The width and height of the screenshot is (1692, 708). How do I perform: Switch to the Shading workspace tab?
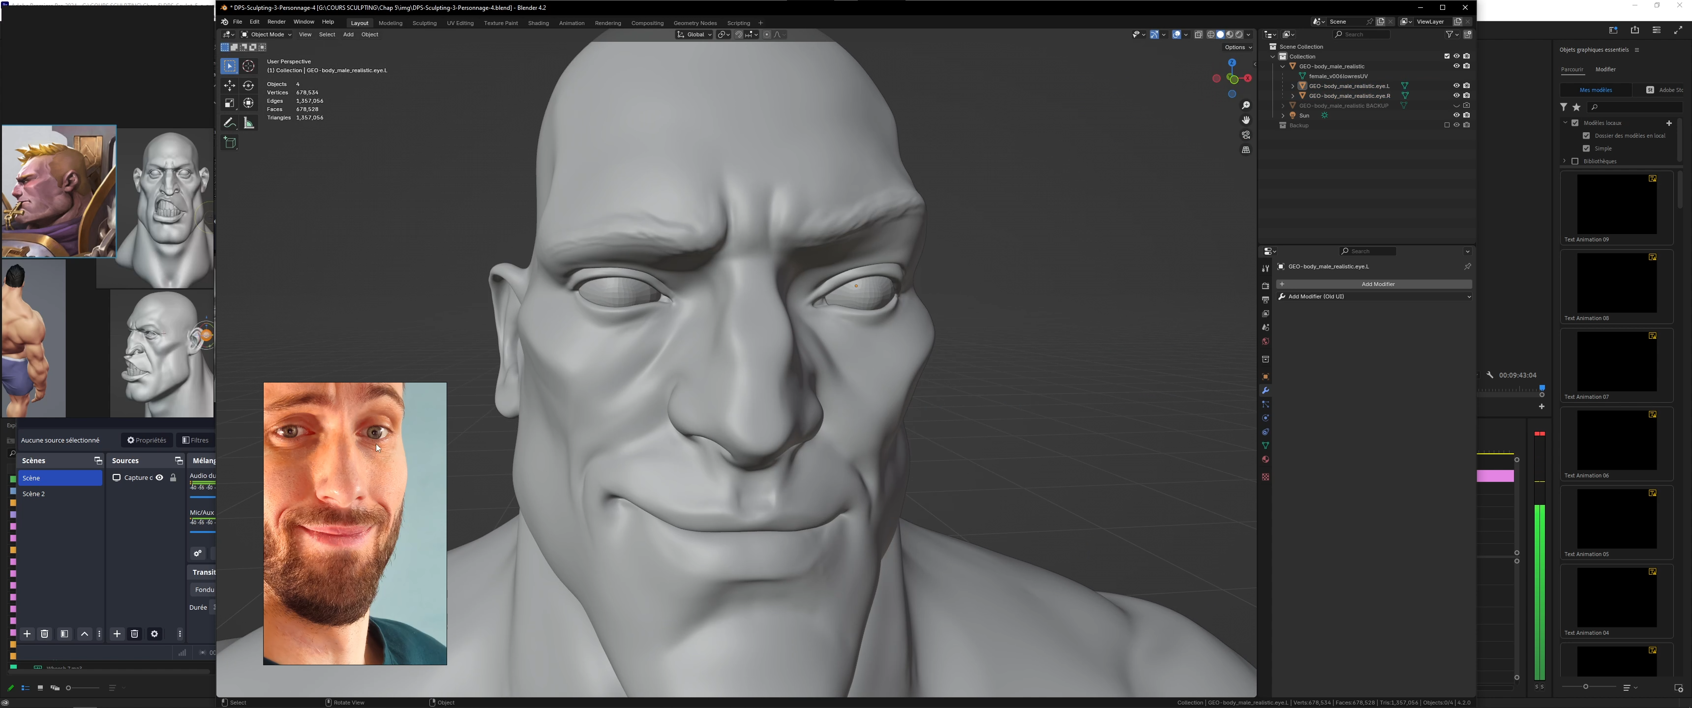[x=538, y=23]
